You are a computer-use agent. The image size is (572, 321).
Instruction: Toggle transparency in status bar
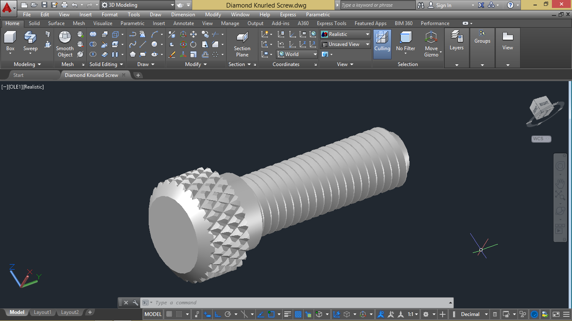(298, 314)
